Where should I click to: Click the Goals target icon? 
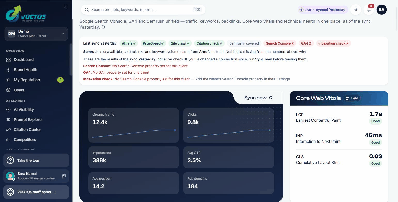(9, 90)
